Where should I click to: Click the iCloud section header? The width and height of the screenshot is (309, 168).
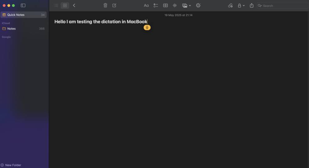coord(6,23)
